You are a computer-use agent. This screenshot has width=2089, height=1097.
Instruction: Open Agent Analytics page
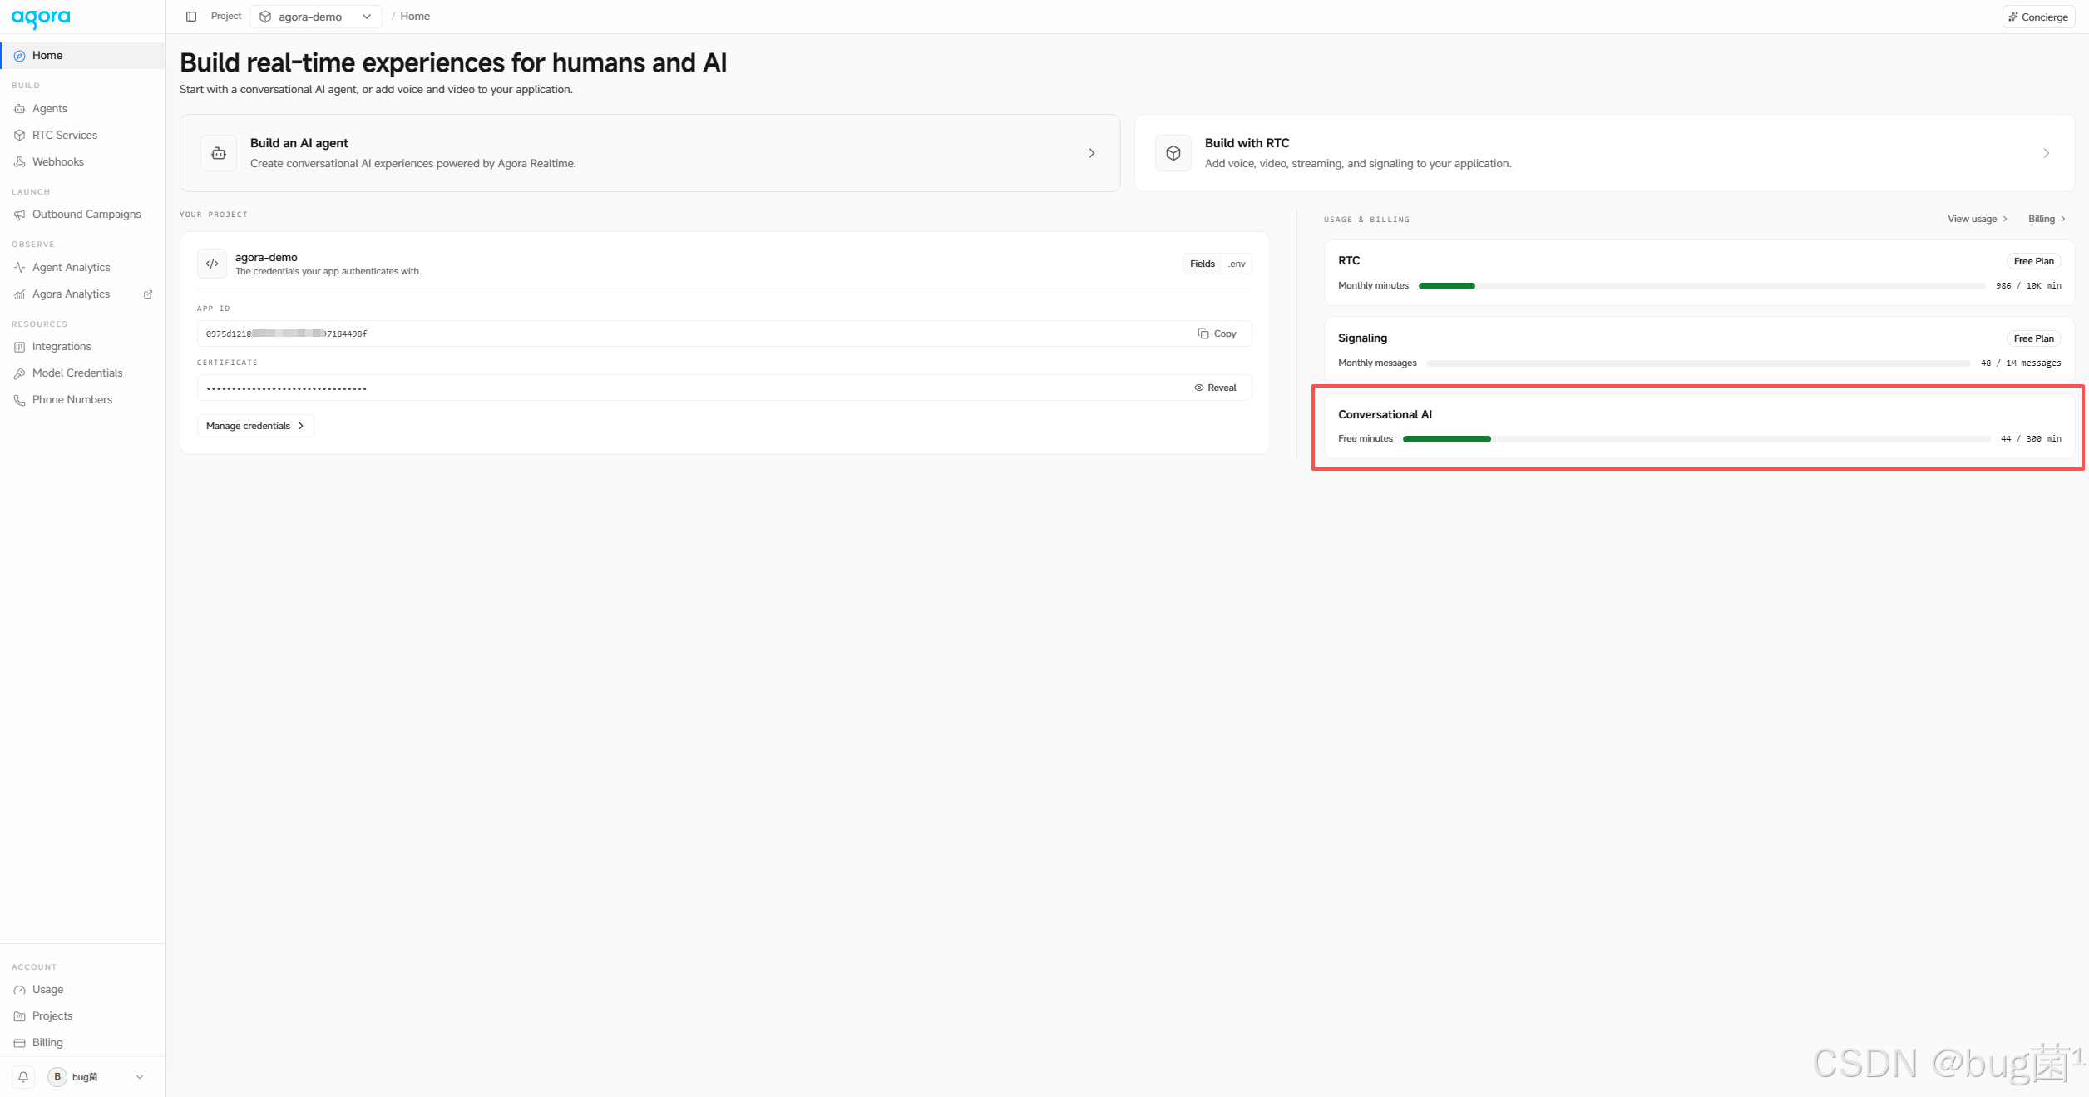pos(83,268)
